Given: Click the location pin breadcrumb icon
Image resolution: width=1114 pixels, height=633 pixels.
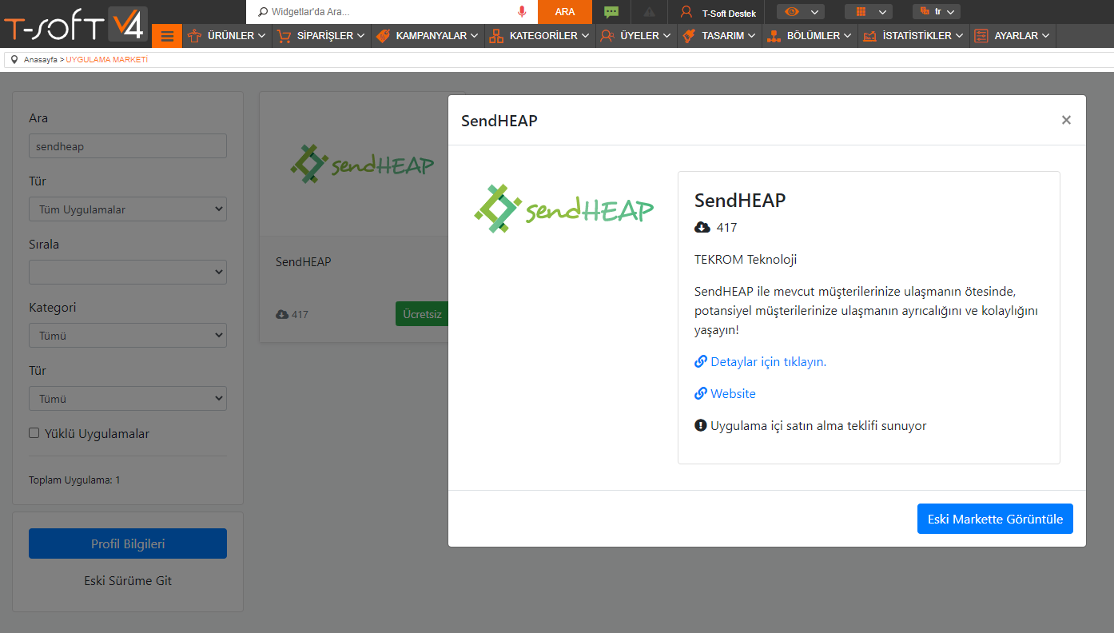Looking at the screenshot, I should (14, 60).
